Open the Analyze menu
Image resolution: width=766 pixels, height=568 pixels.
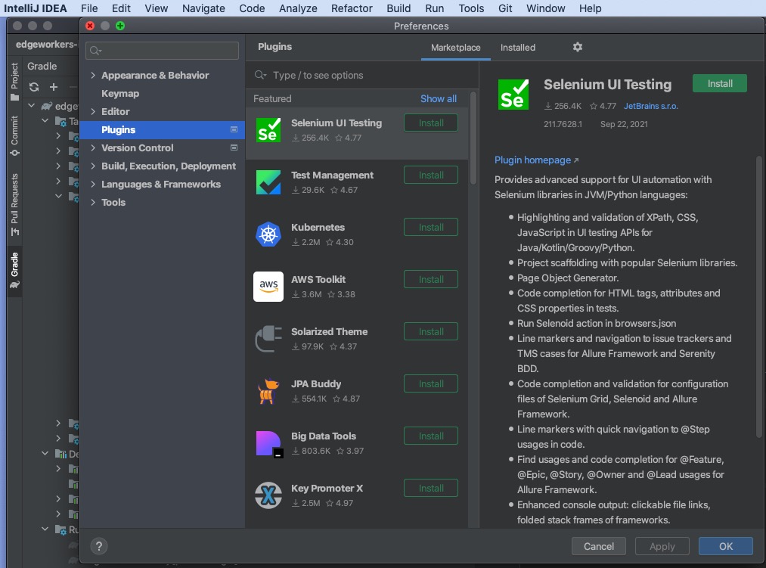tap(297, 8)
